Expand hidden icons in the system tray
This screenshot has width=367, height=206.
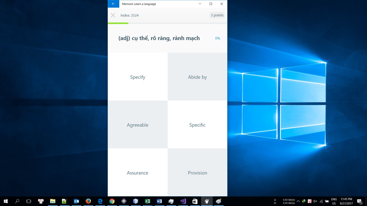point(298,201)
